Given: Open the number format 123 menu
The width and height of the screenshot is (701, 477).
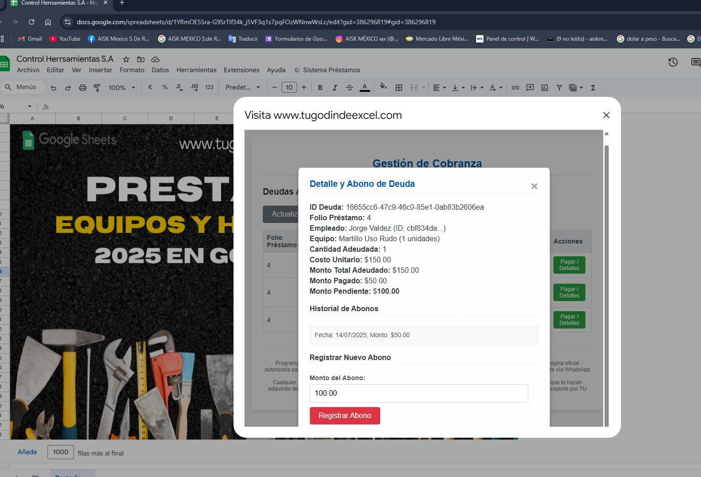Looking at the screenshot, I should 209,87.
